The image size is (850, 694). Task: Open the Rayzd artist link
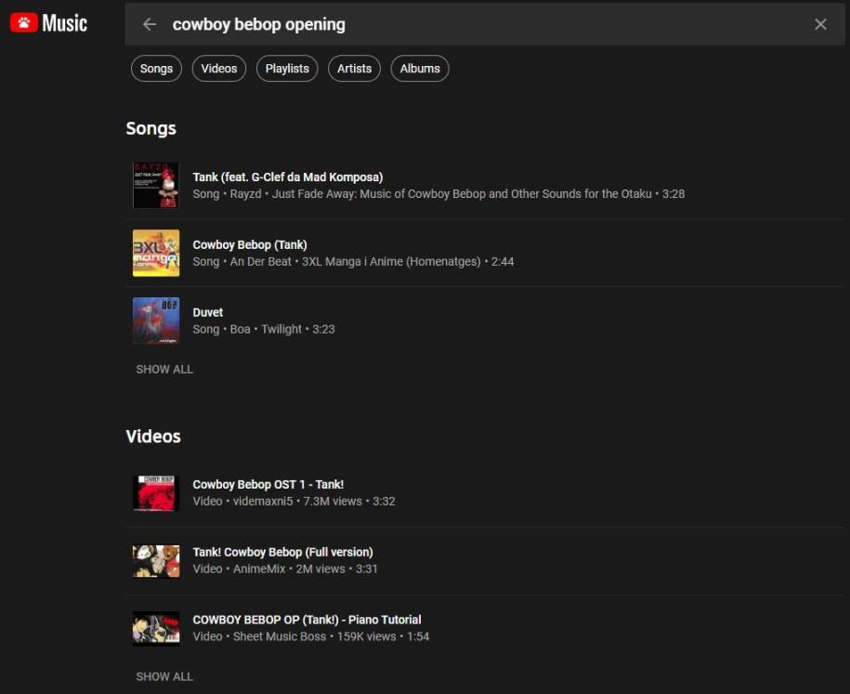click(x=245, y=194)
